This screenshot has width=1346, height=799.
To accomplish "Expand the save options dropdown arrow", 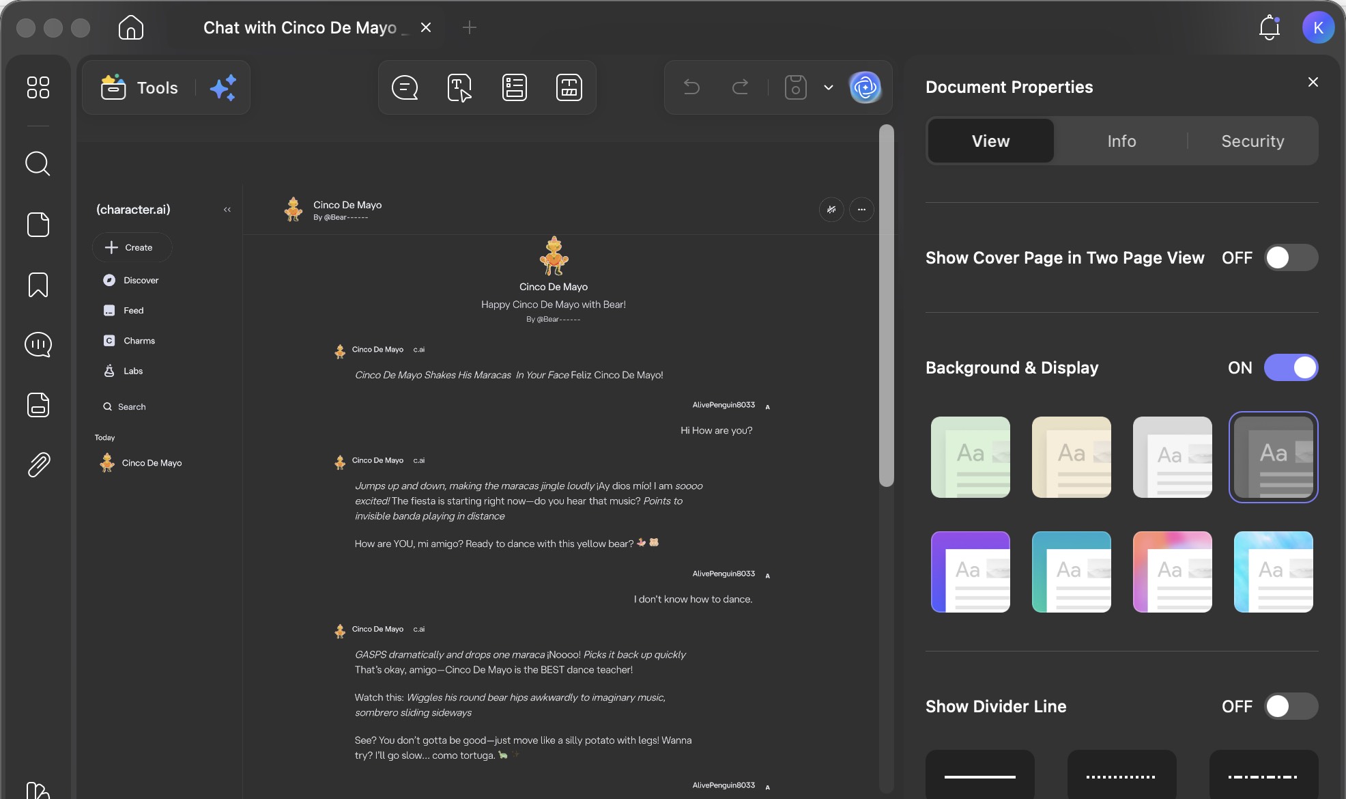I will click(829, 87).
